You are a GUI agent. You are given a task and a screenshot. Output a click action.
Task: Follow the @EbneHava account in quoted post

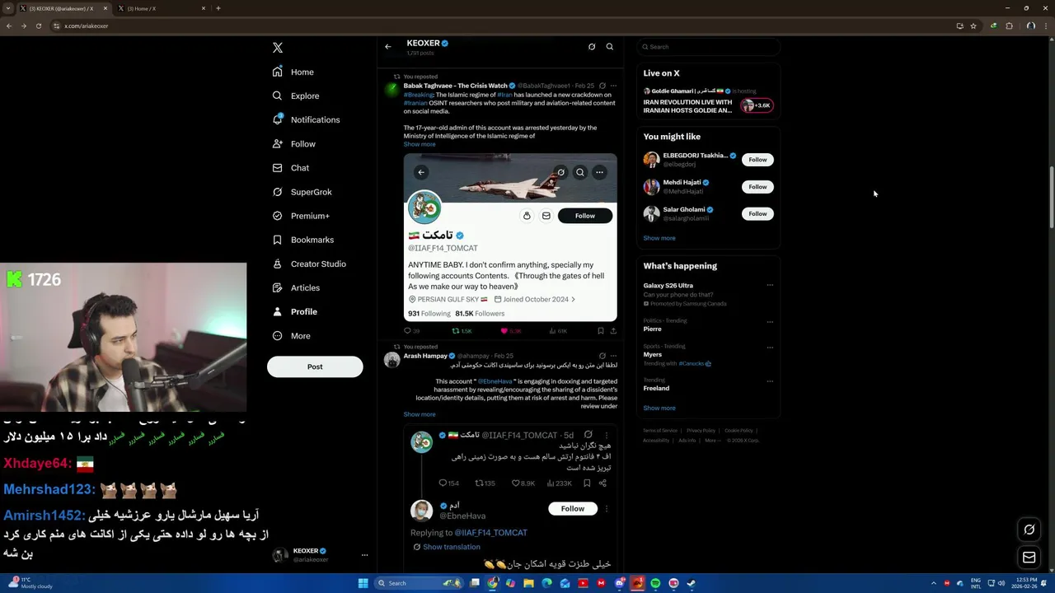(573, 509)
